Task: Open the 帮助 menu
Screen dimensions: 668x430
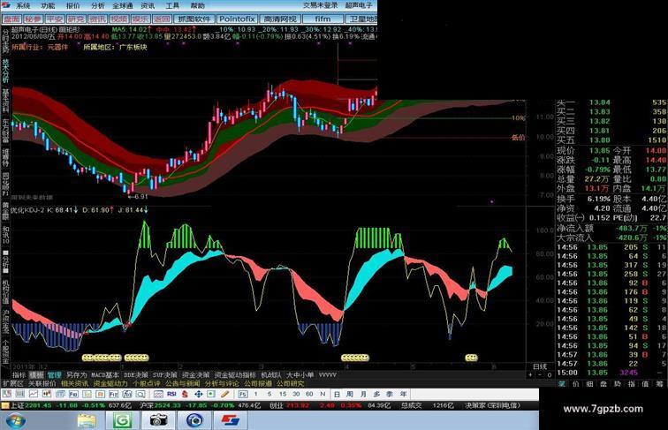Action: point(197,5)
